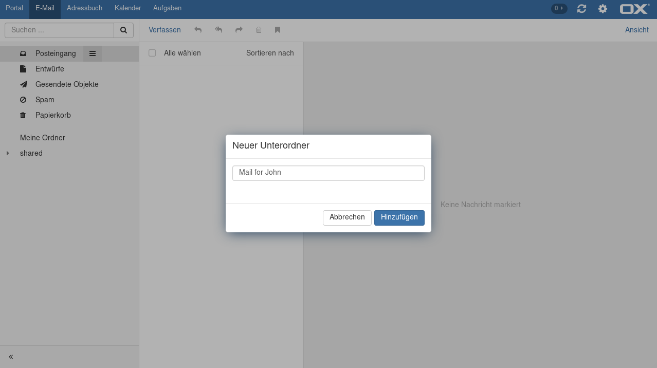
Task: Select the Entwürfe folder
Action: [49, 69]
